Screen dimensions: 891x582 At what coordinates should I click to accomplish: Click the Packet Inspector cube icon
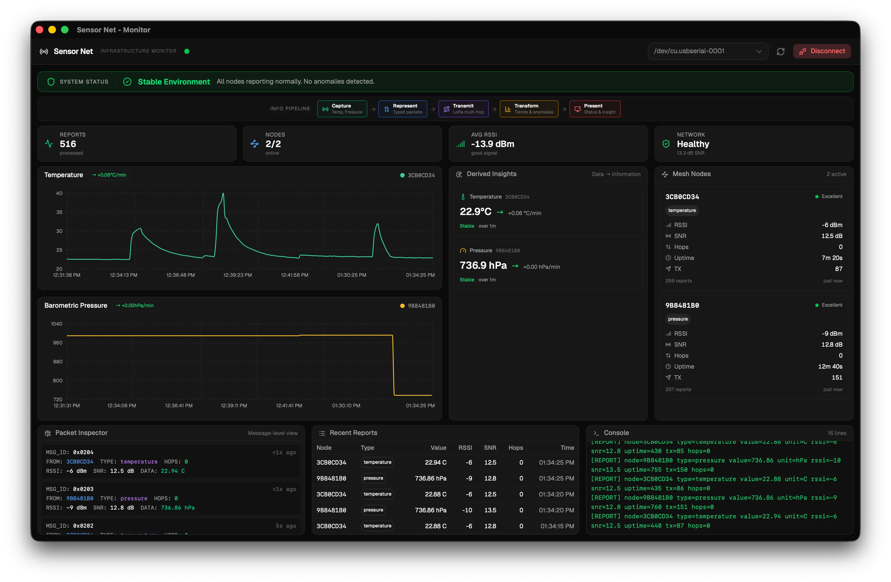[47, 433]
